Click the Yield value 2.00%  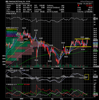(x=62, y=9)
